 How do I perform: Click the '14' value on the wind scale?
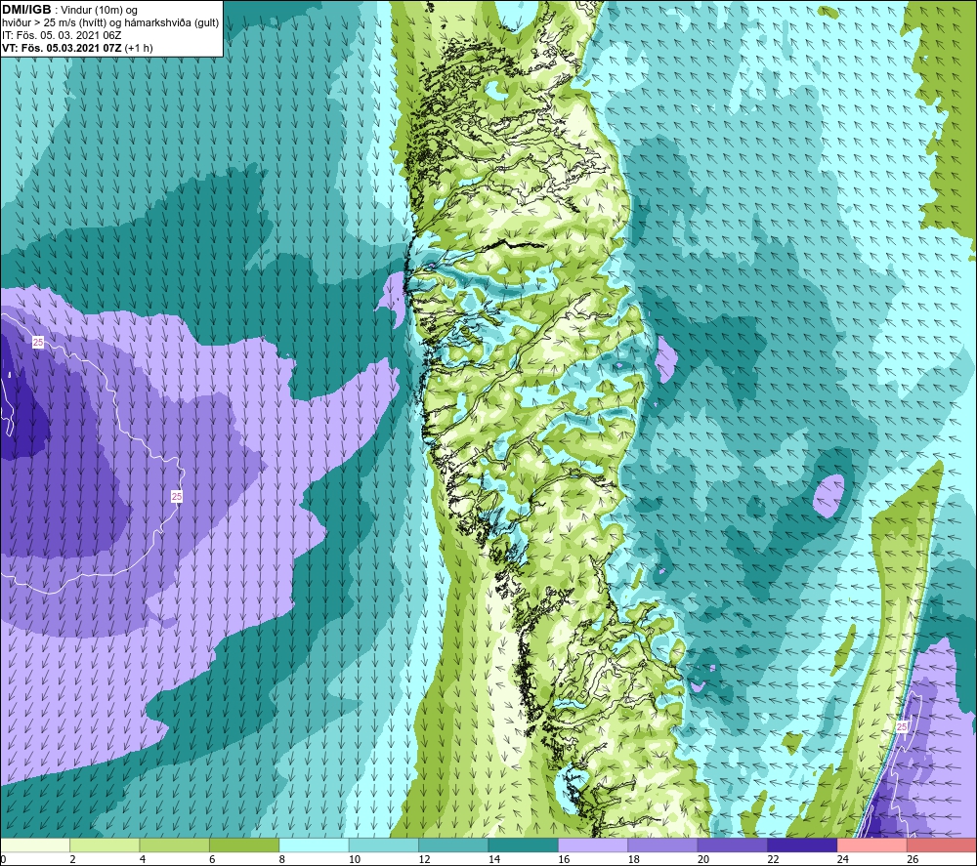[494, 859]
